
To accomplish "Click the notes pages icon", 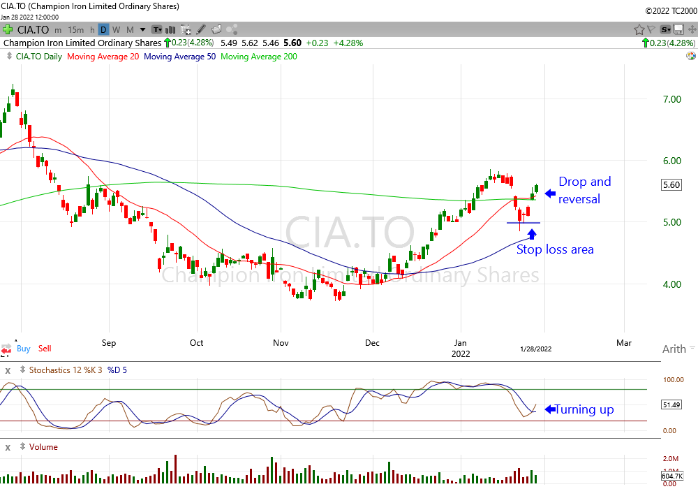I will point(216,30).
